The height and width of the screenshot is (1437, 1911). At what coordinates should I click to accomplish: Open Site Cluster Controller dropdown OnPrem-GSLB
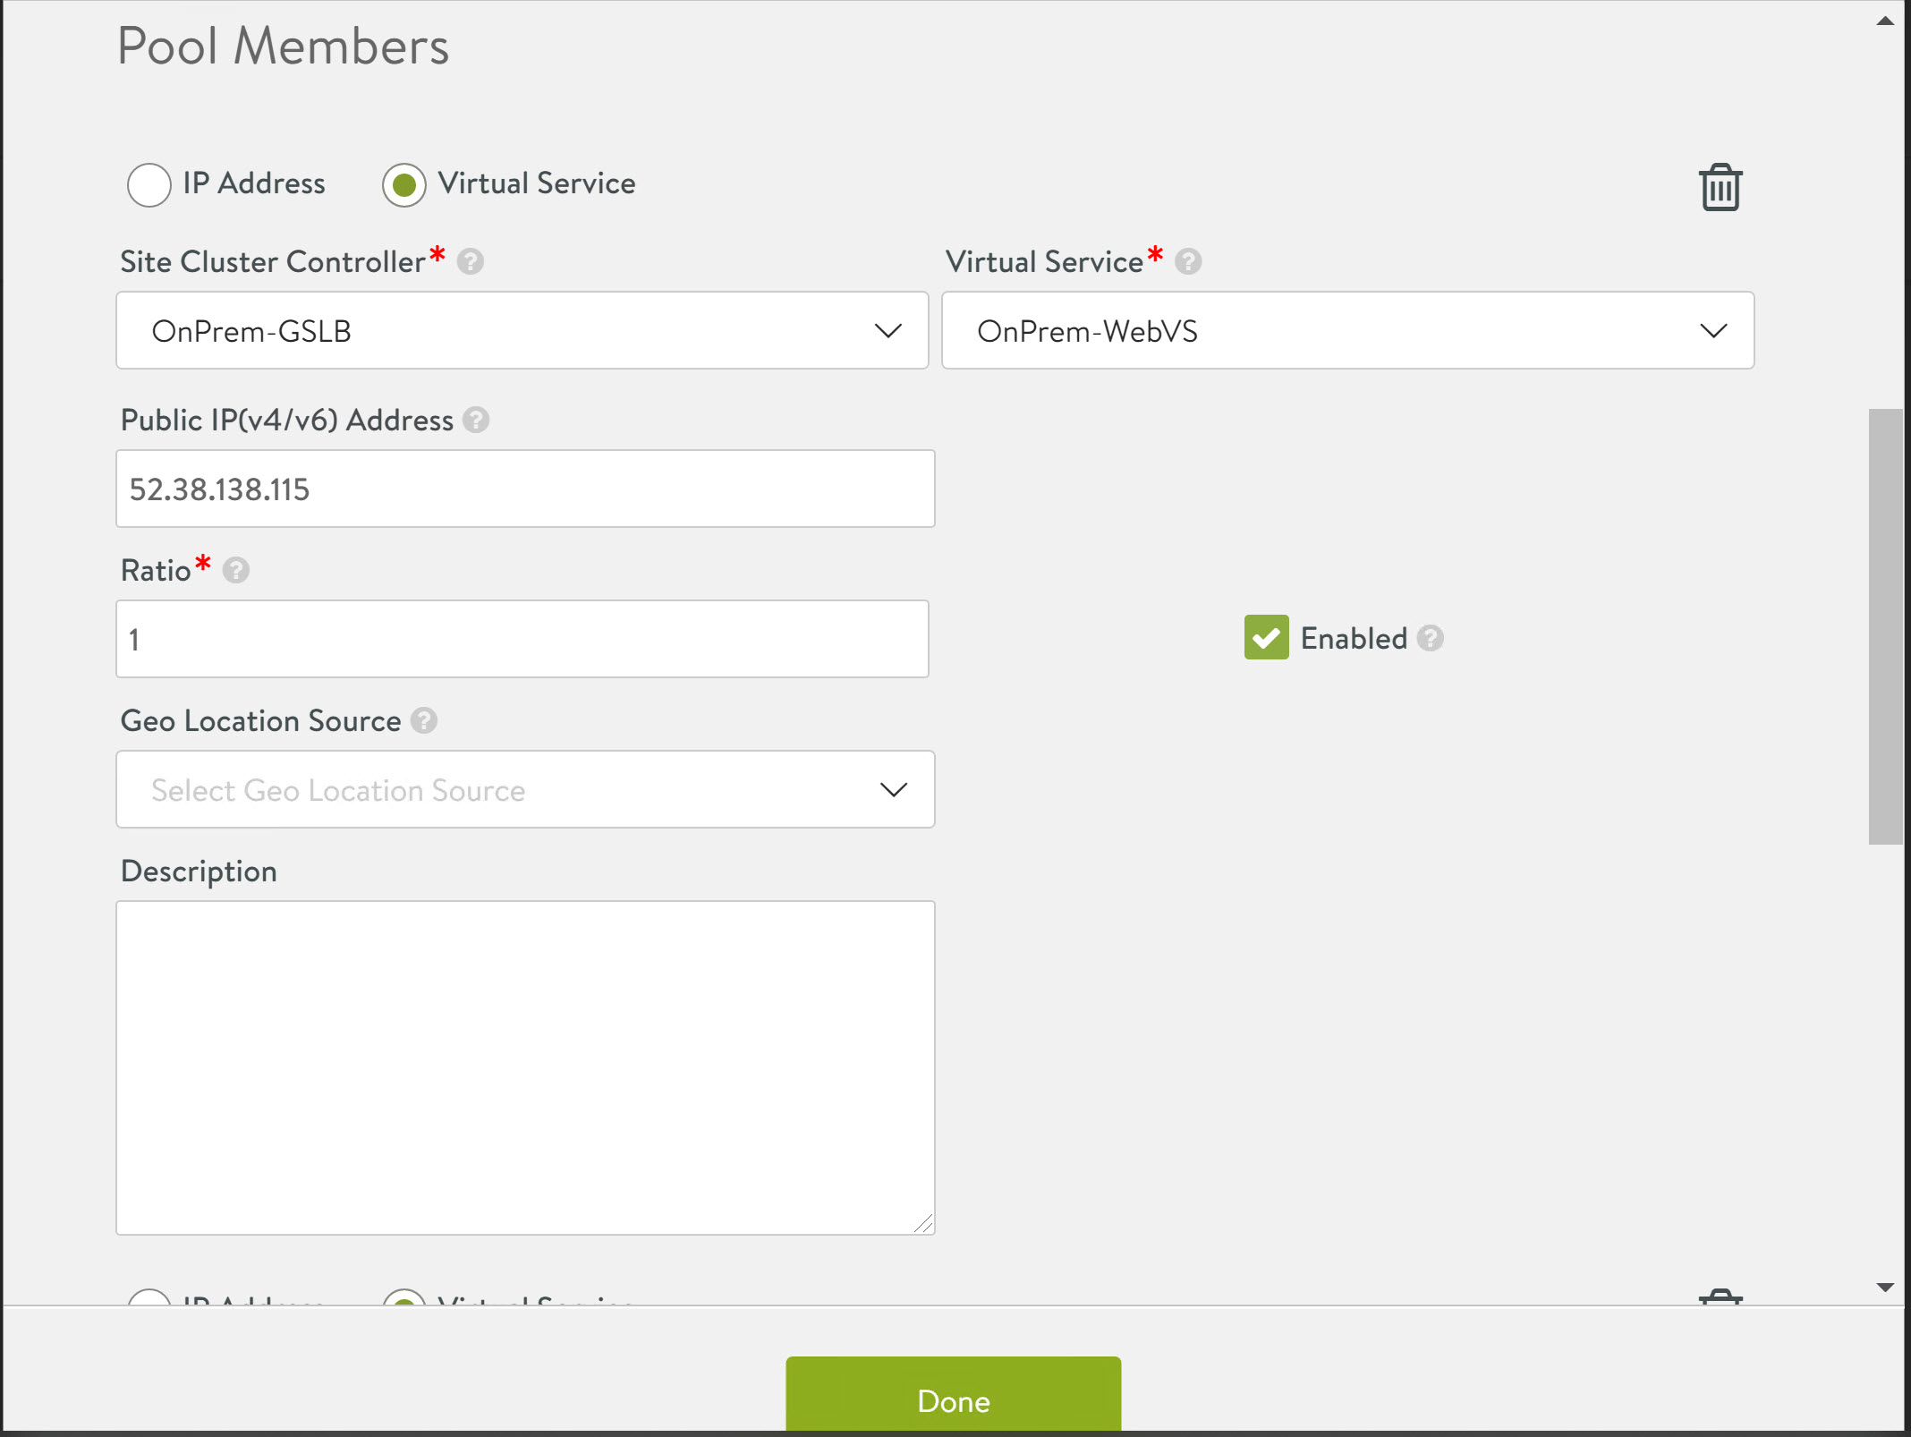522,331
